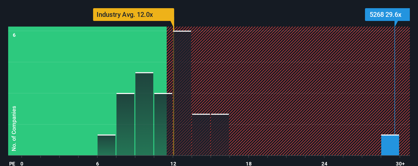
Task: Select the tallest histogram bar at PE 12
Action: click(x=182, y=93)
